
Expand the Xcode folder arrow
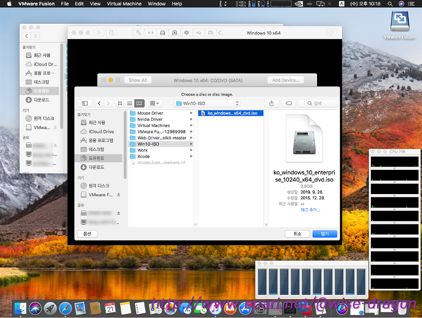pos(191,156)
